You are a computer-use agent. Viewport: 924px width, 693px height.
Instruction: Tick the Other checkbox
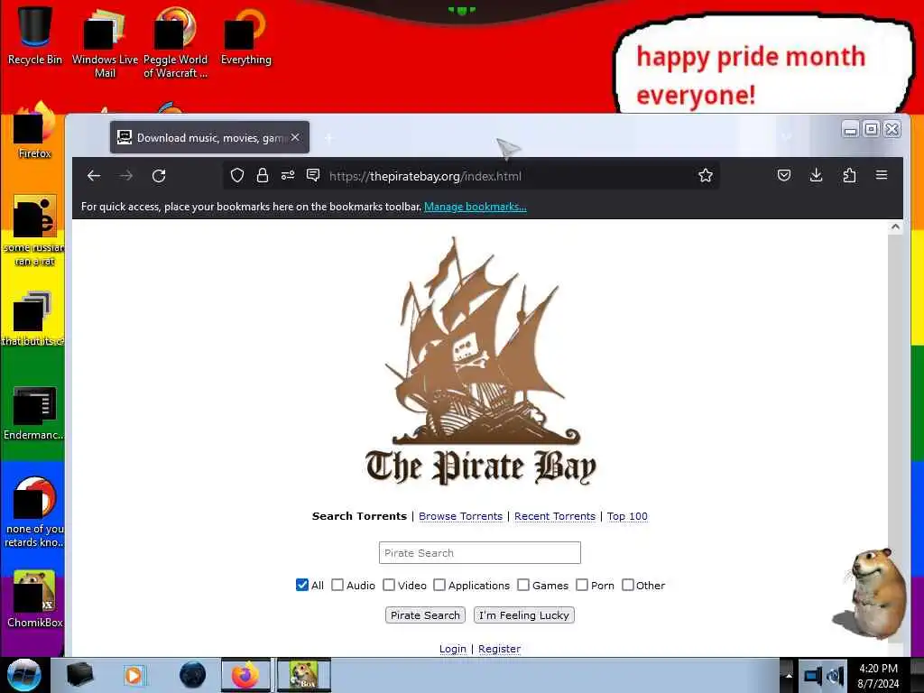628,585
